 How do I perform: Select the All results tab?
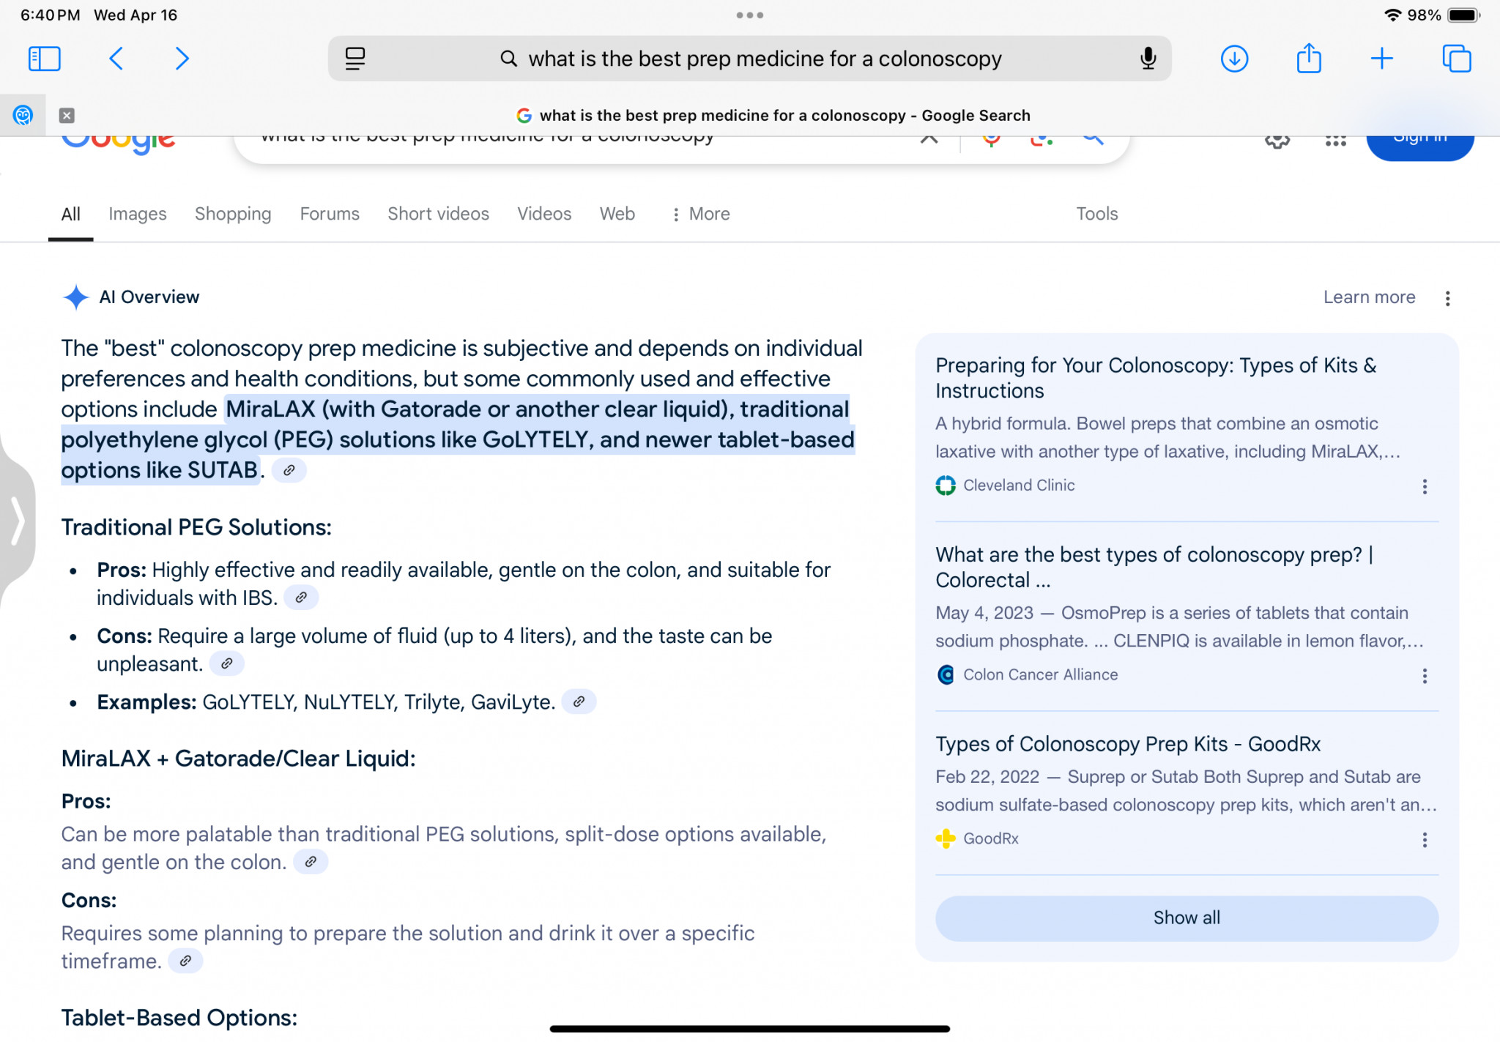pos(70,214)
